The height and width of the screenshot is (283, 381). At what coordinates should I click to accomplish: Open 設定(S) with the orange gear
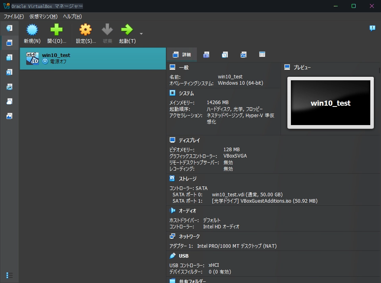coord(85,30)
